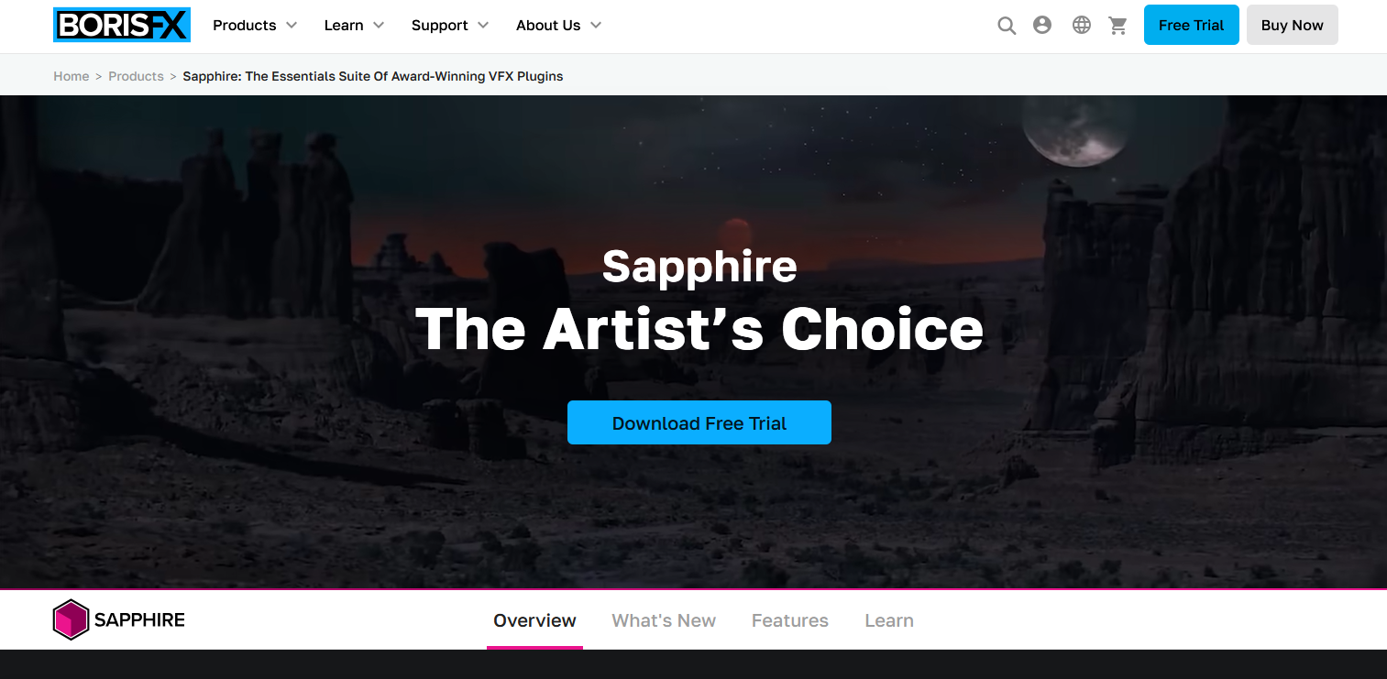Open the search magnifier icon
The width and height of the screenshot is (1387, 679).
(1007, 26)
